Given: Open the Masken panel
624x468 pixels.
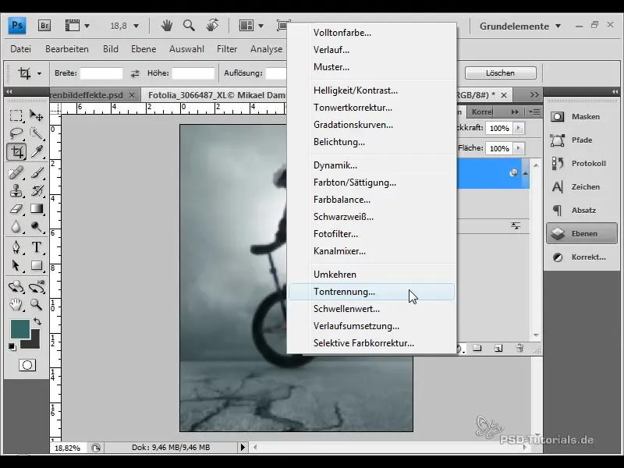Looking at the screenshot, I should (x=581, y=116).
